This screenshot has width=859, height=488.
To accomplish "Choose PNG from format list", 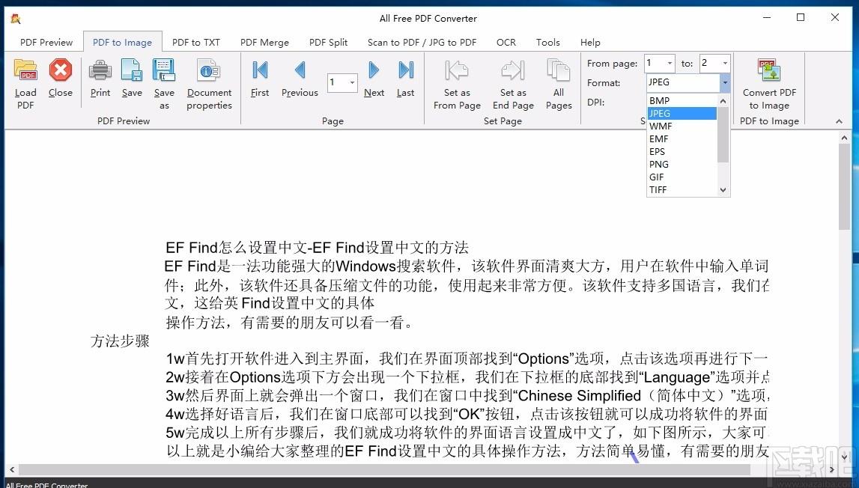I will (x=682, y=165).
